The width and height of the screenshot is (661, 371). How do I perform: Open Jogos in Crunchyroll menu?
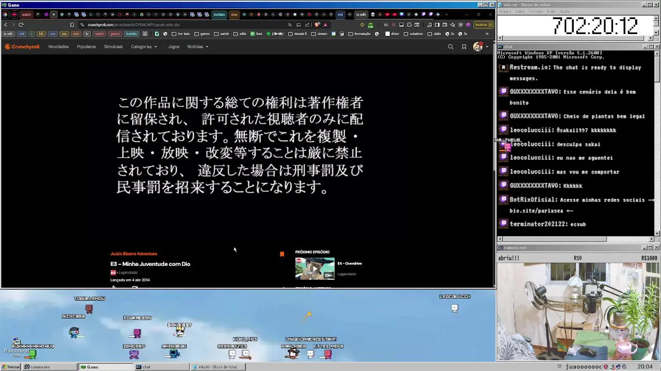(x=174, y=47)
